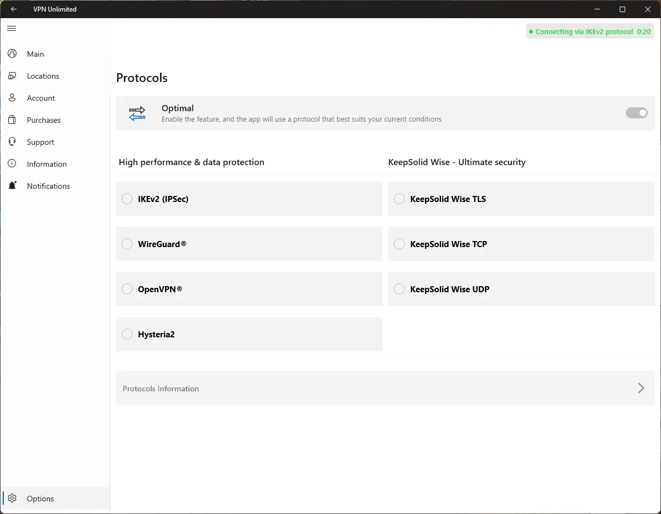
Task: Open the Purchases menu item
Action: pos(55,120)
